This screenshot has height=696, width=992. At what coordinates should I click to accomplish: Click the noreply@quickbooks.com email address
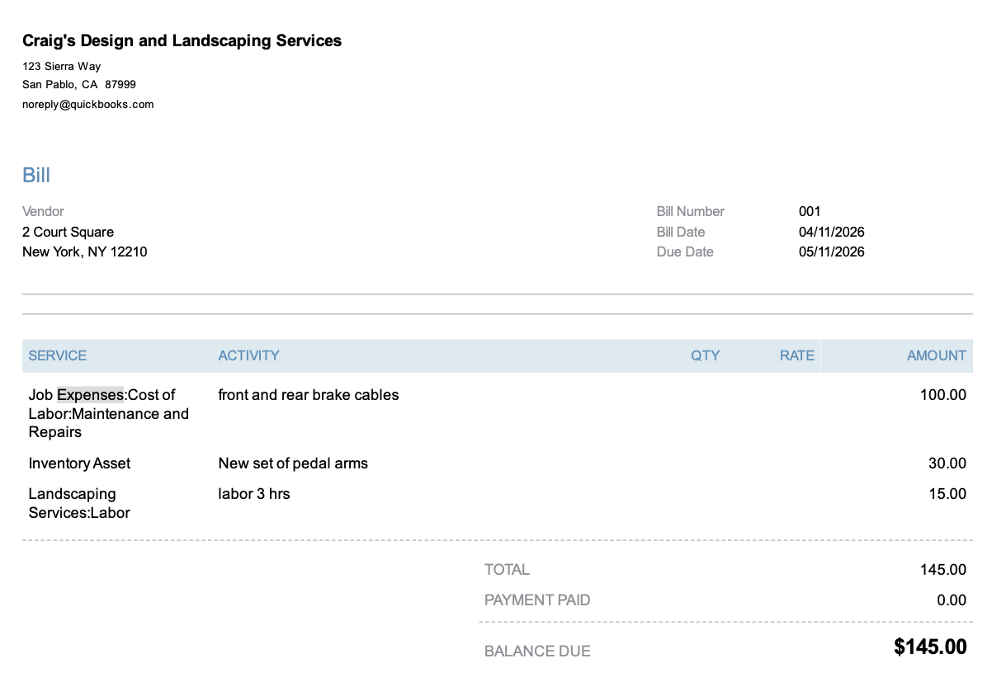coord(87,105)
